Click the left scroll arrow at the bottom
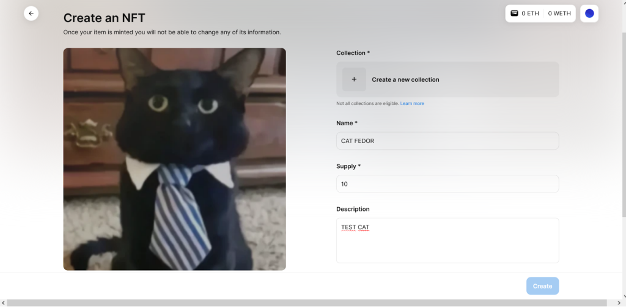The width and height of the screenshot is (626, 308). point(3,304)
